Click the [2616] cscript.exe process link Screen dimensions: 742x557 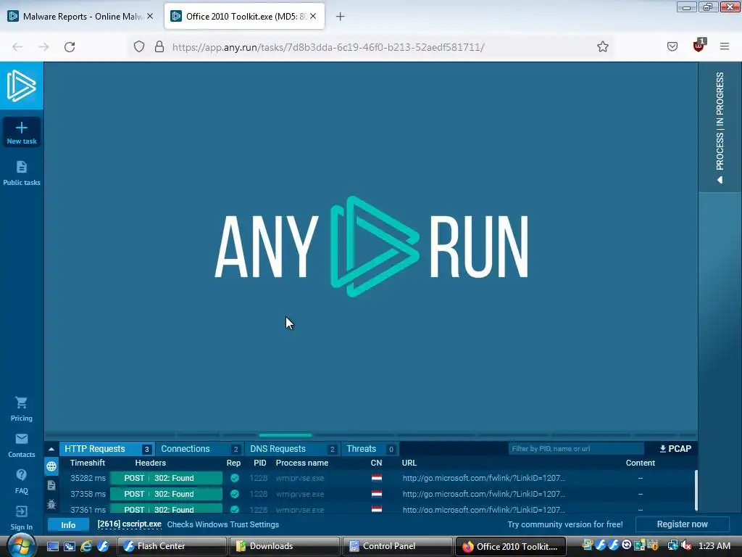pyautogui.click(x=129, y=524)
